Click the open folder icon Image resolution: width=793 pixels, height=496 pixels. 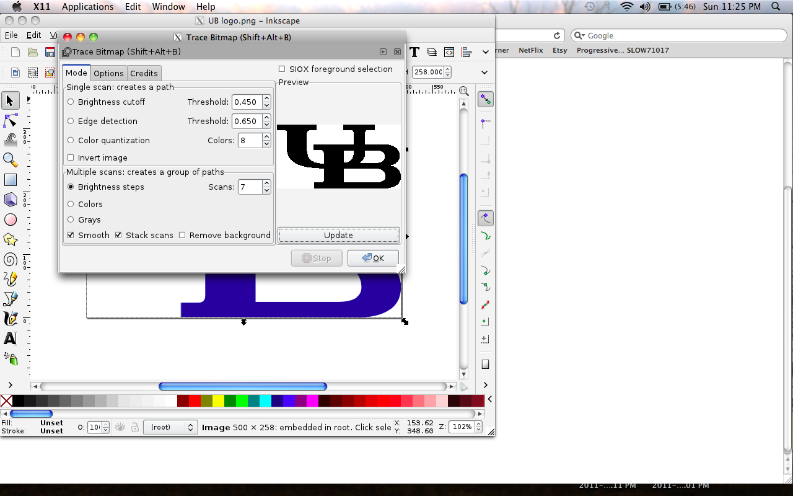click(33, 52)
